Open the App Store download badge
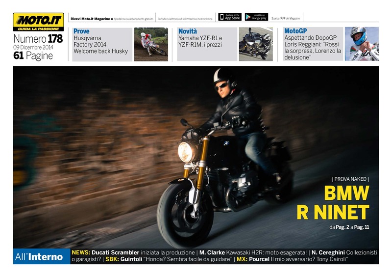The width and height of the screenshot is (392, 277). (230, 17)
